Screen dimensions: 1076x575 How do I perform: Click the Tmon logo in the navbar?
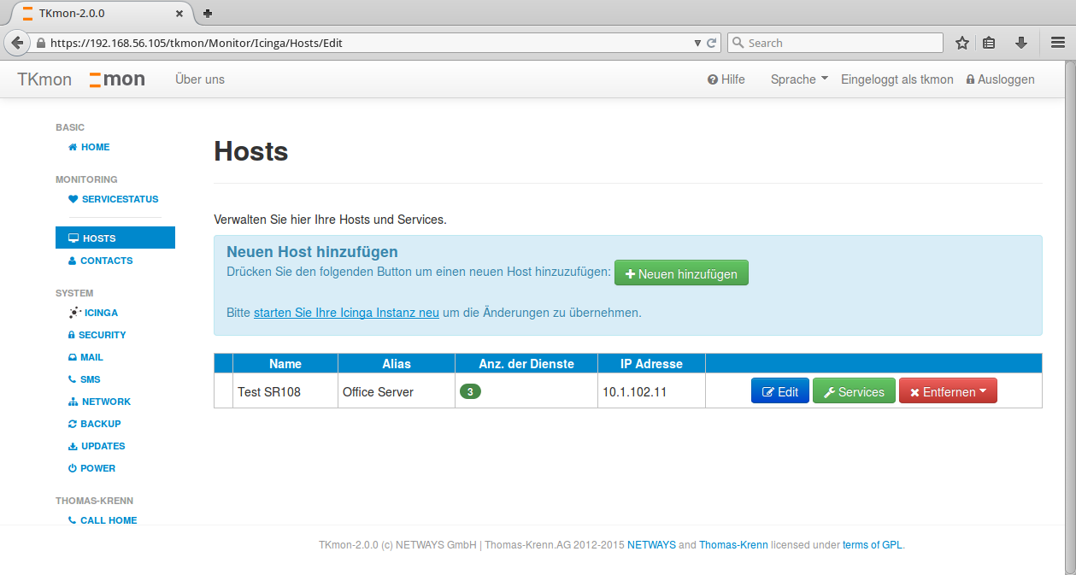[x=117, y=79]
